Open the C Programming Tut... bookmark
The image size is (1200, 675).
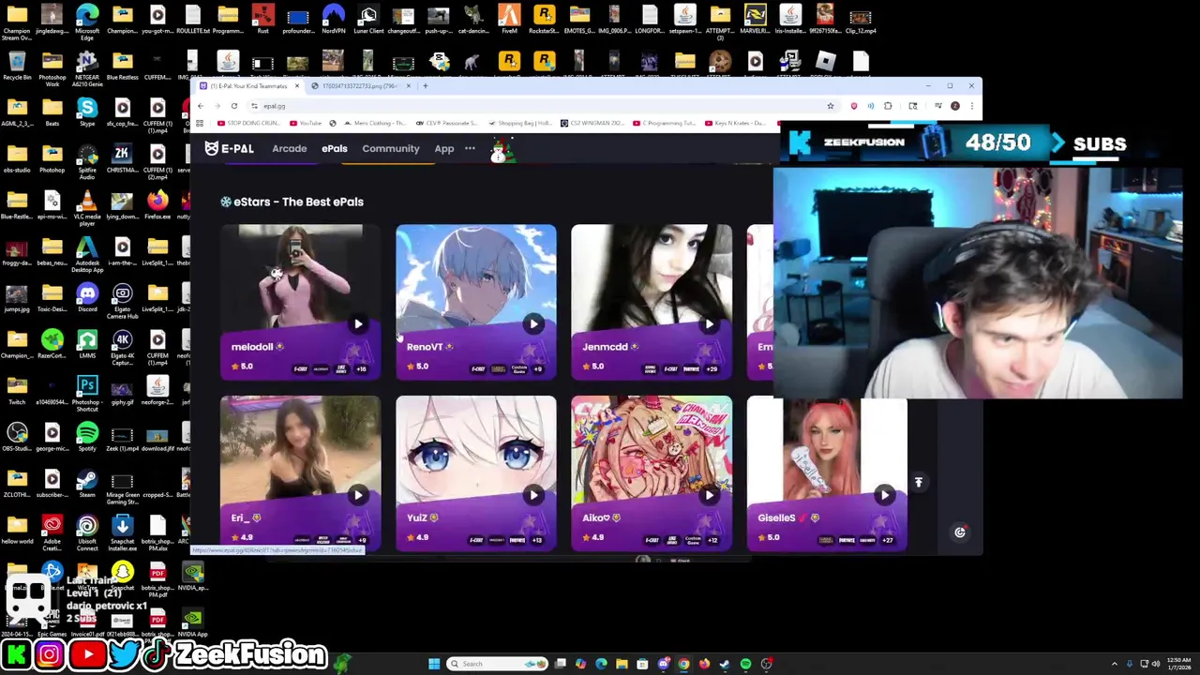tap(665, 123)
